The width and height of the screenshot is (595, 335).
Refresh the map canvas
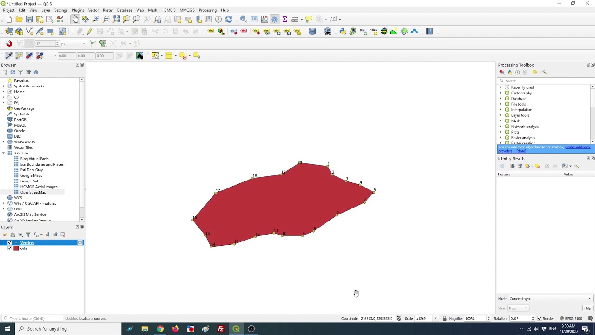(x=229, y=19)
